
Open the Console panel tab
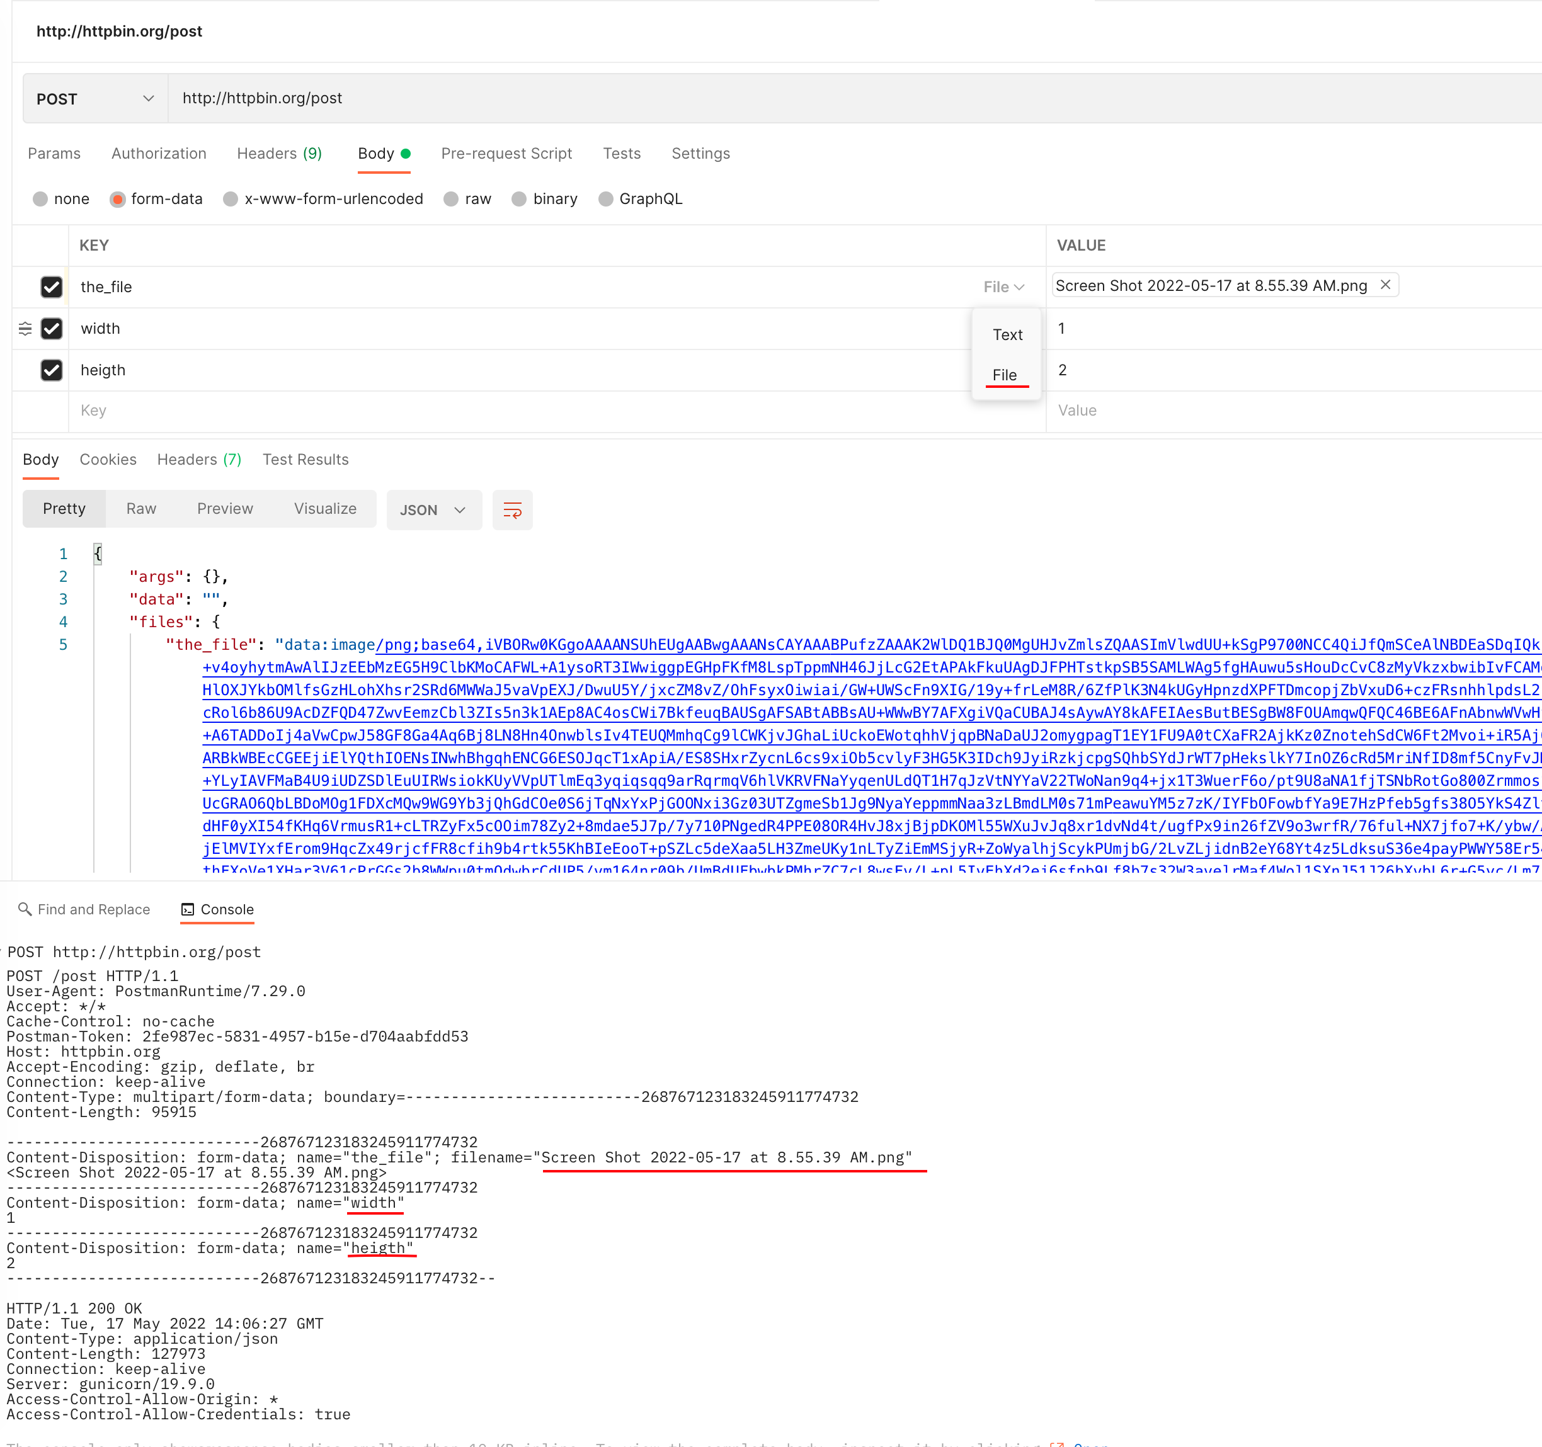click(217, 910)
